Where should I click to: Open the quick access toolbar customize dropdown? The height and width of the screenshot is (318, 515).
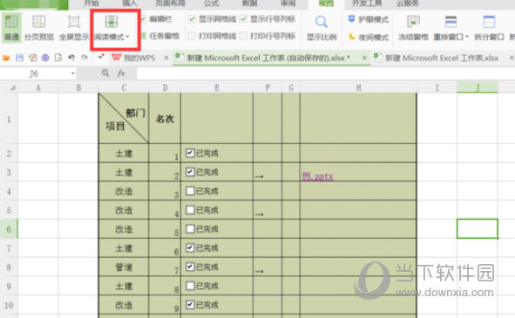[x=100, y=58]
